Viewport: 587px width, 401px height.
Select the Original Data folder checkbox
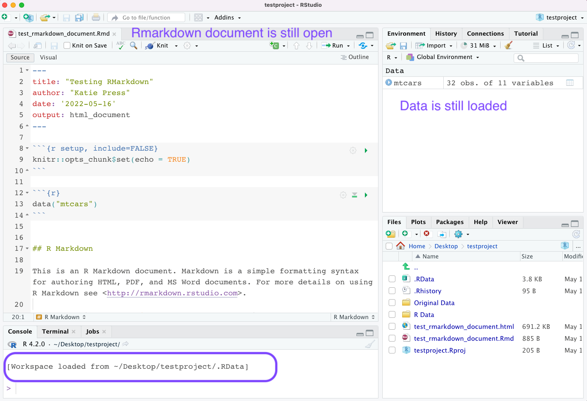pyautogui.click(x=392, y=303)
